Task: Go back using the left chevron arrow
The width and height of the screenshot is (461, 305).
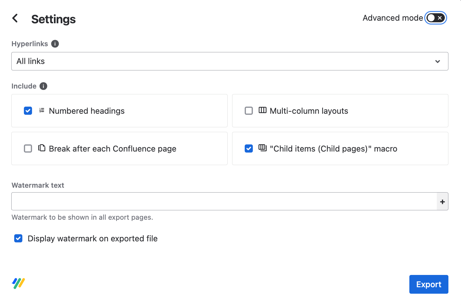Action: 15,18
